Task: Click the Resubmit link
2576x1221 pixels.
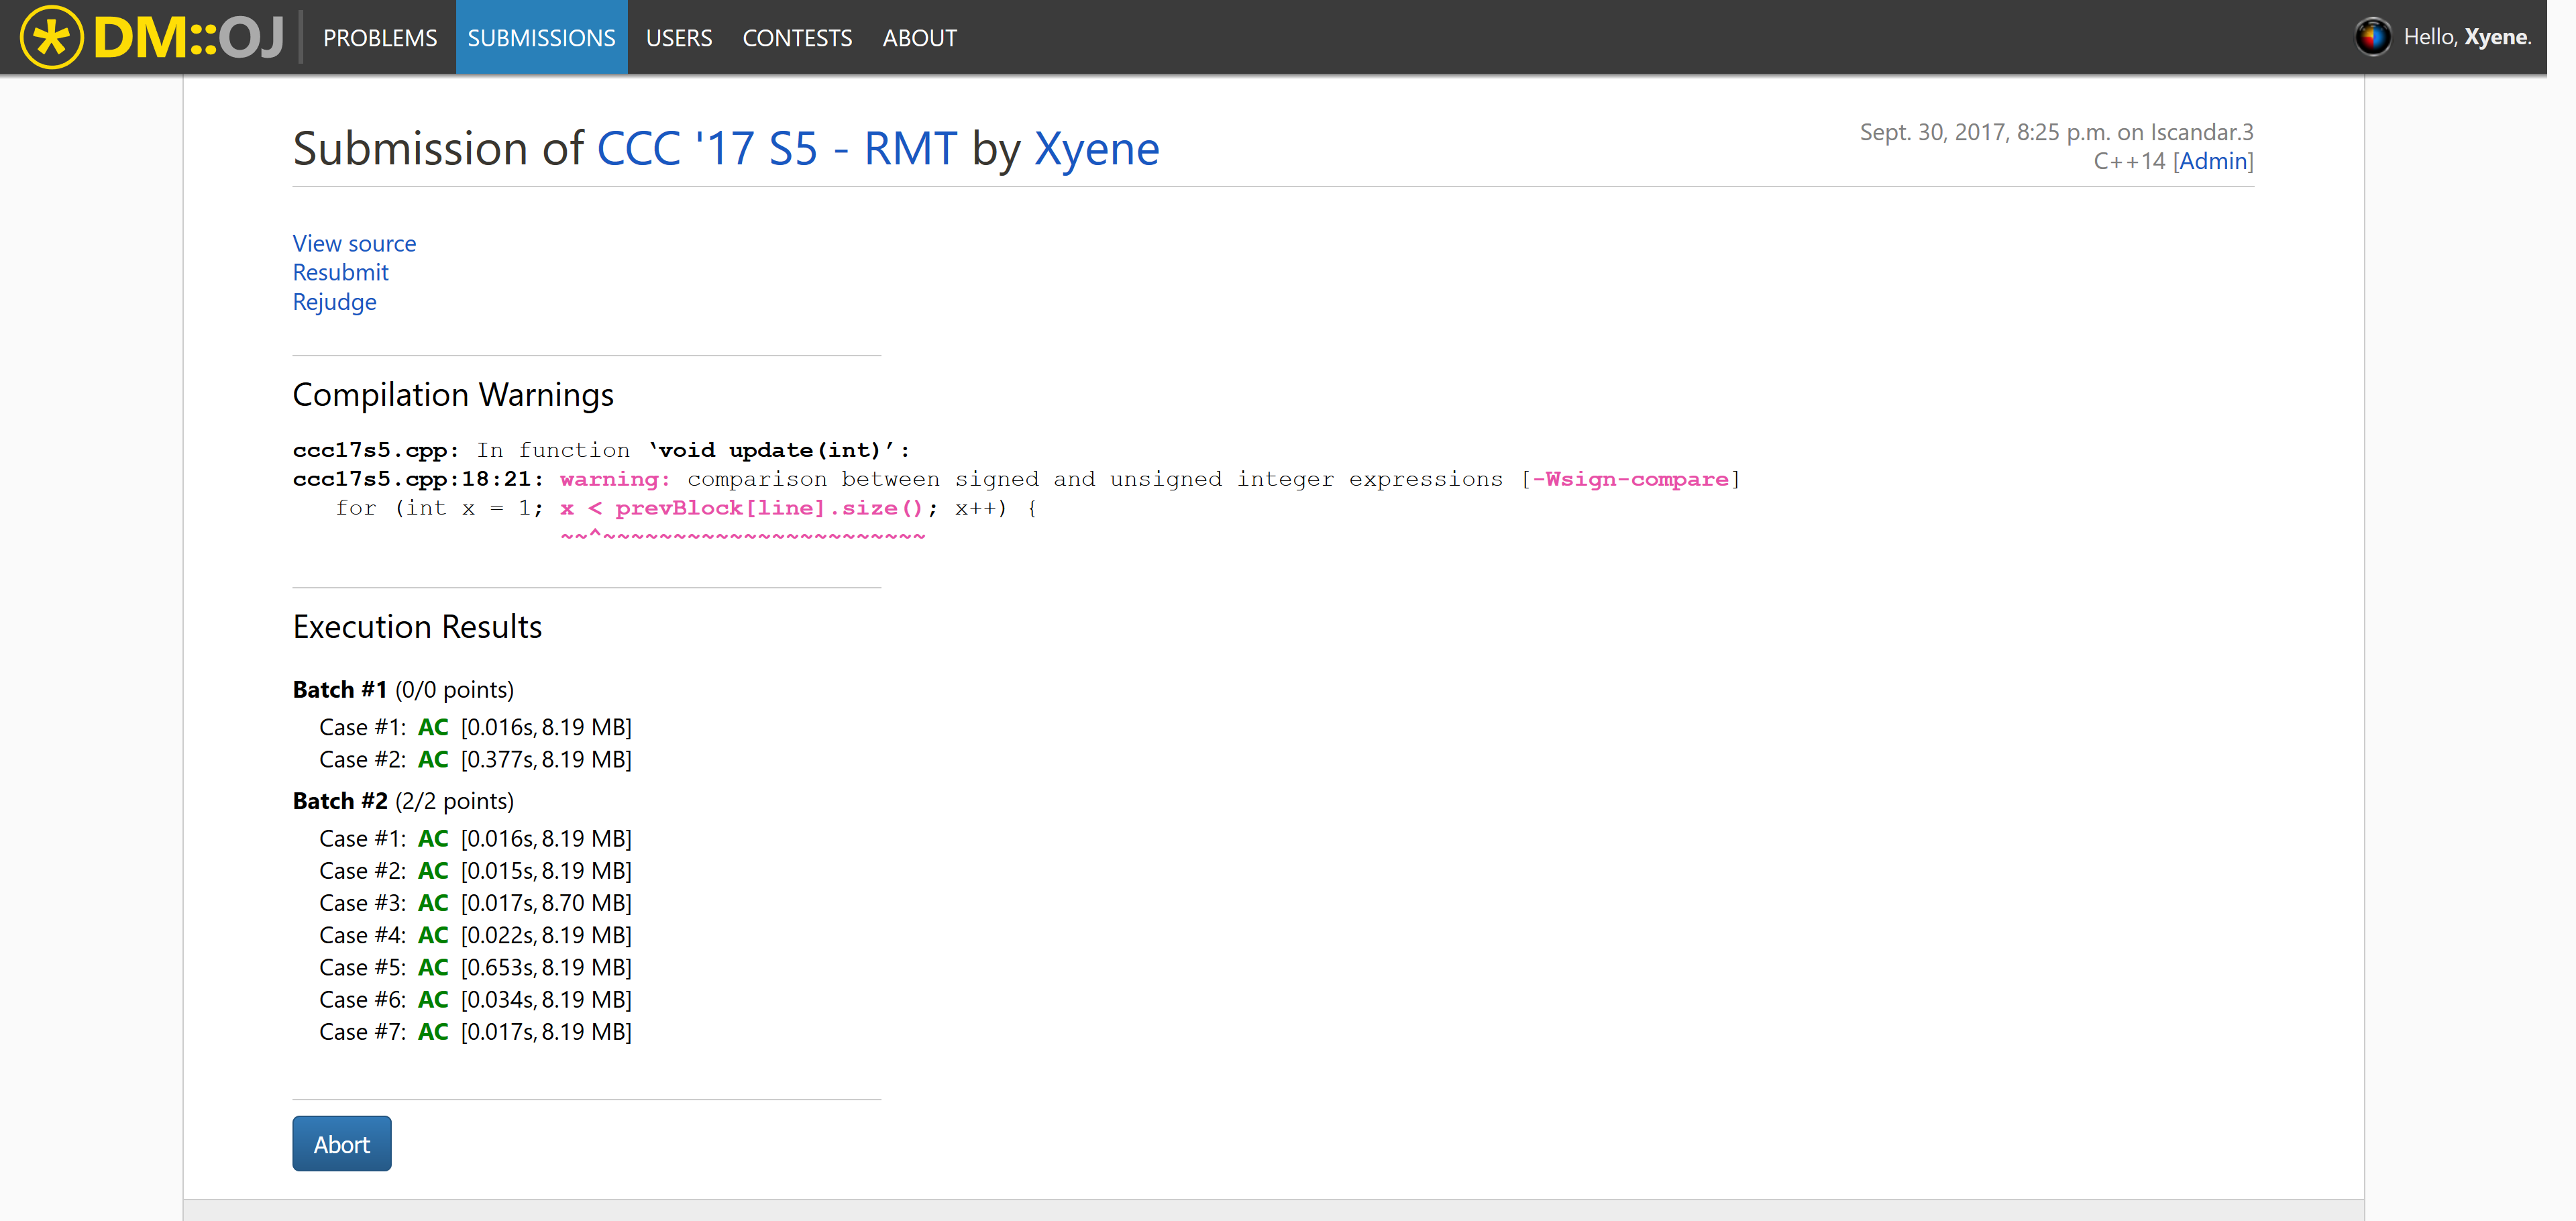Action: (x=340, y=272)
